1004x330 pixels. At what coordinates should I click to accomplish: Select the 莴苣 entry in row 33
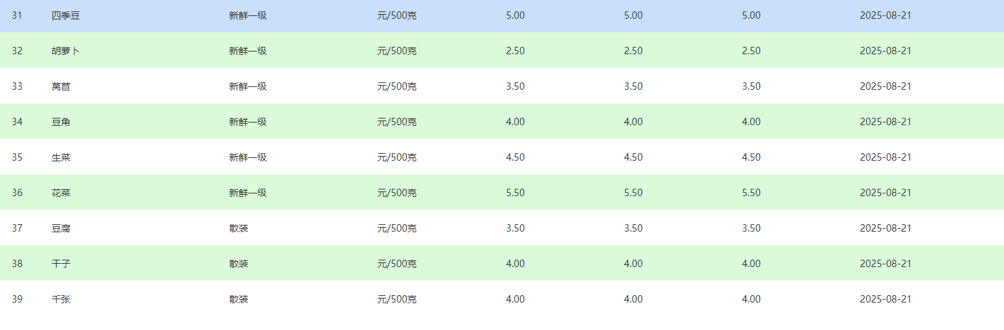[x=61, y=86]
